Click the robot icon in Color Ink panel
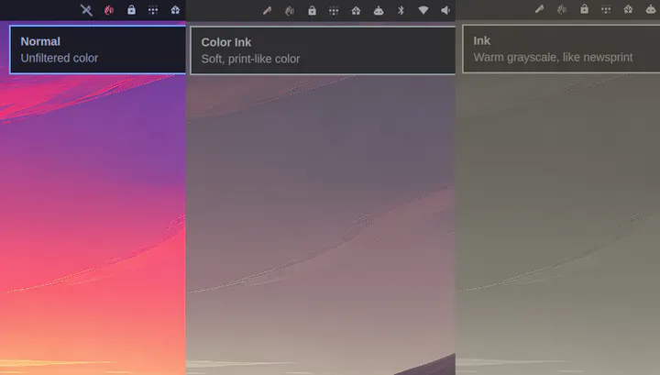The width and height of the screenshot is (660, 375). pos(379,10)
